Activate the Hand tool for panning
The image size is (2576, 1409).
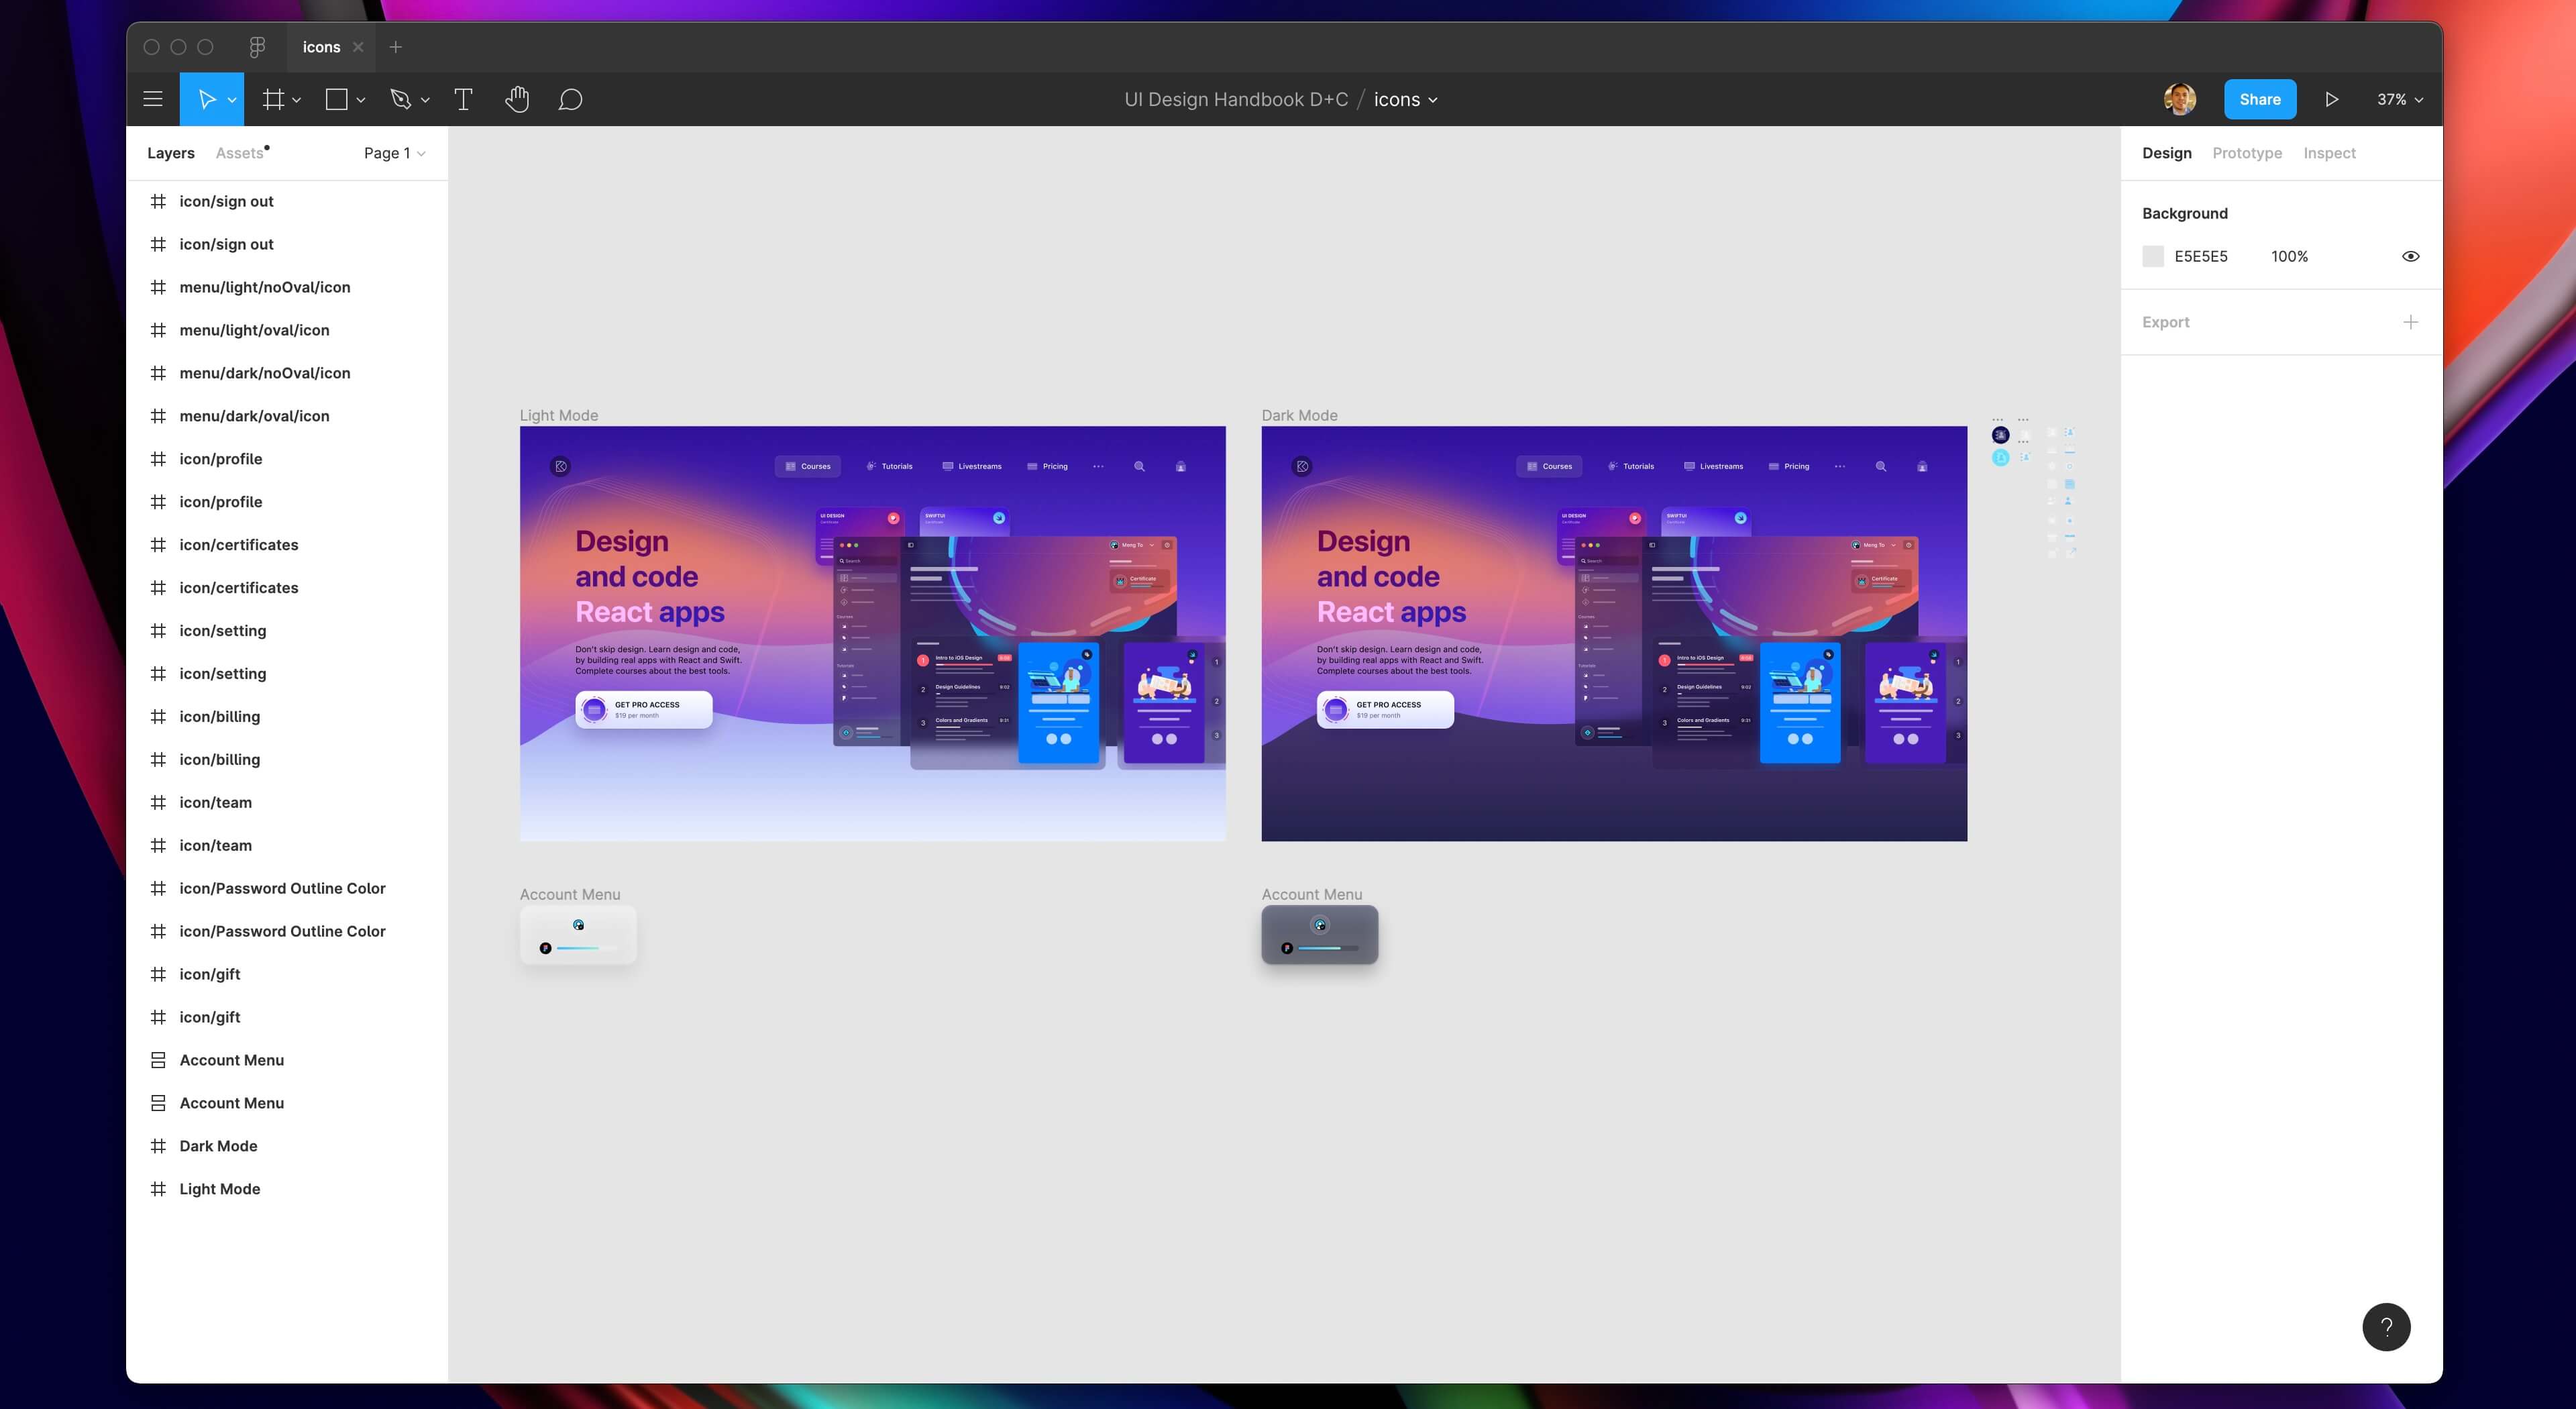pyautogui.click(x=517, y=99)
